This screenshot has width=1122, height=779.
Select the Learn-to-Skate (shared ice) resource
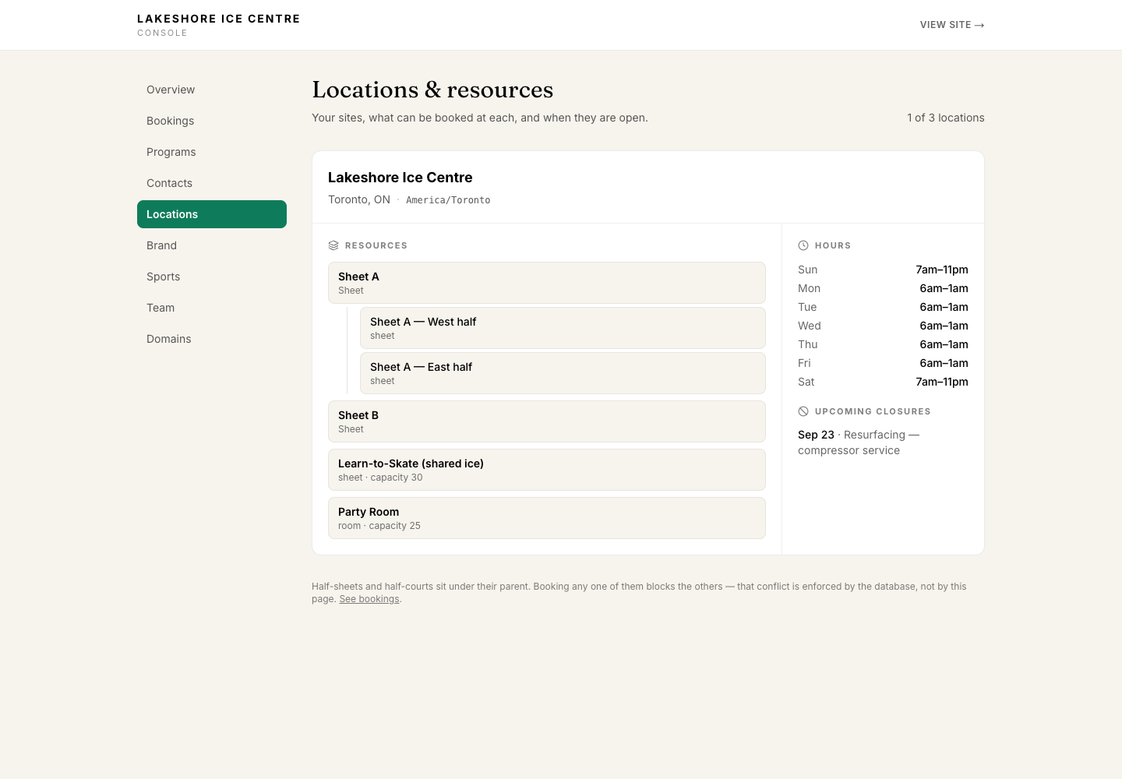click(x=547, y=470)
